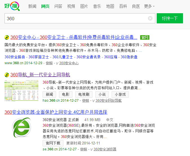Click the 360安全浏览器 正式版 text
Screen dimensions: 190x156
click(61, 120)
